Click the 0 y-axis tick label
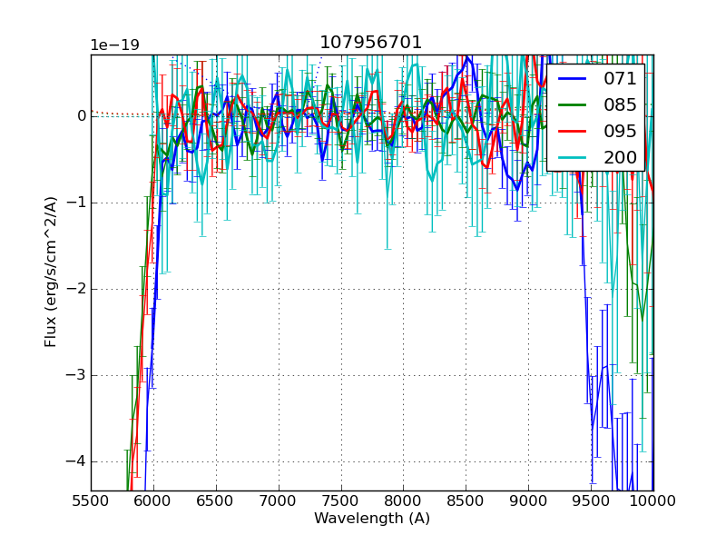The image size is (726, 545). [81, 115]
